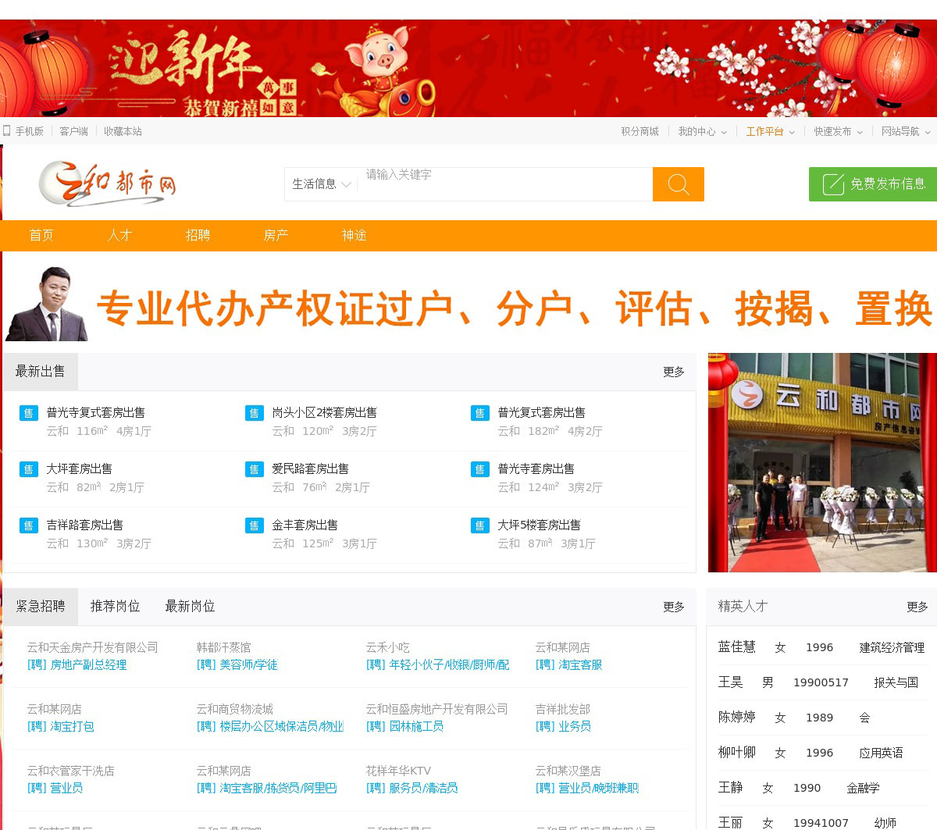Screen dimensions: 937x830
Task: Click the keyword search input field
Action: click(x=505, y=184)
